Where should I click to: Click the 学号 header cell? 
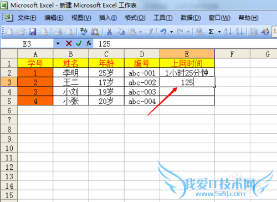(35, 63)
